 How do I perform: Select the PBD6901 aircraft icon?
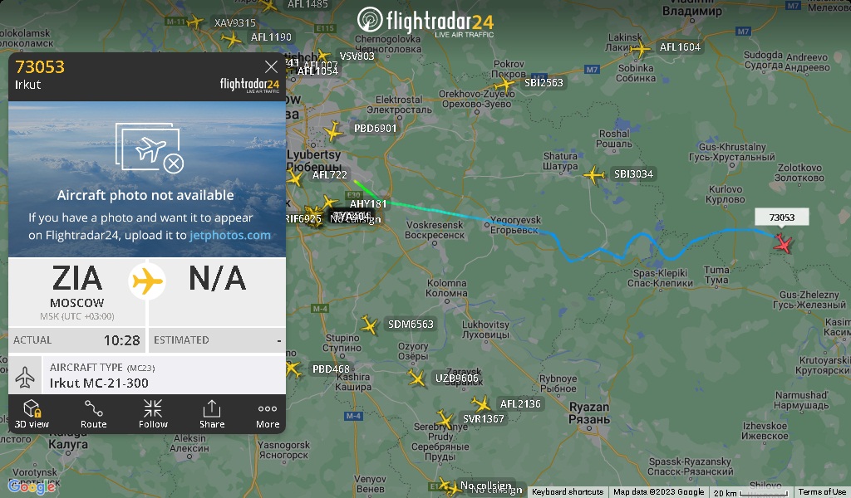333,131
